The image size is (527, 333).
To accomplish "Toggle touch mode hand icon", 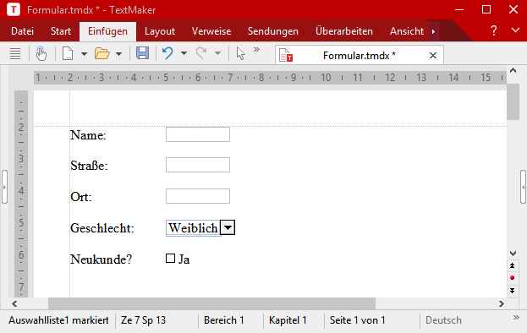I will [x=41, y=54].
